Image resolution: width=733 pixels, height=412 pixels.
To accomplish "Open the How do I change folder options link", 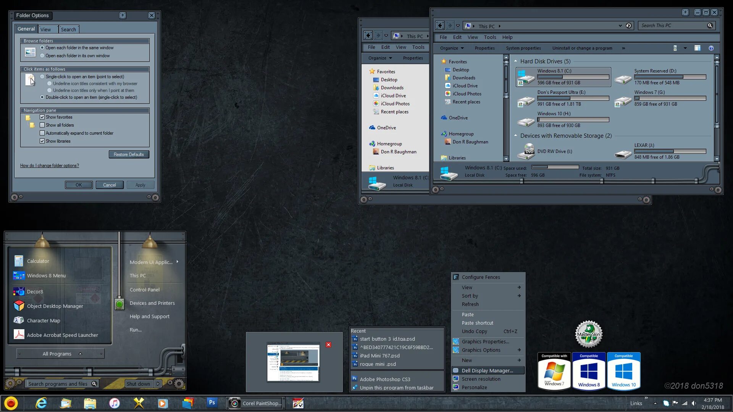I will pyautogui.click(x=50, y=165).
